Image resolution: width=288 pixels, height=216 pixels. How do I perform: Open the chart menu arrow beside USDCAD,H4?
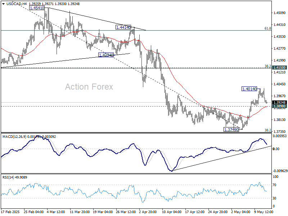[4, 4]
